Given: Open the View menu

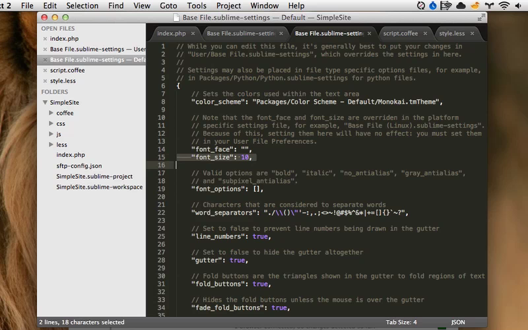Looking at the screenshot, I should [x=142, y=6].
